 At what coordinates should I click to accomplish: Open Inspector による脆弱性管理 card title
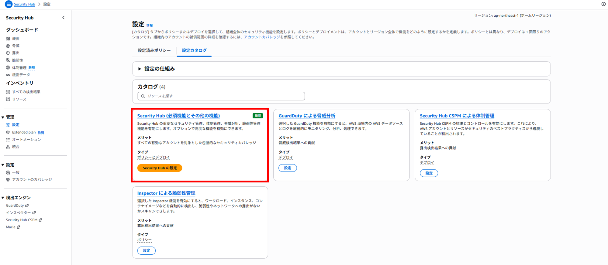166,193
